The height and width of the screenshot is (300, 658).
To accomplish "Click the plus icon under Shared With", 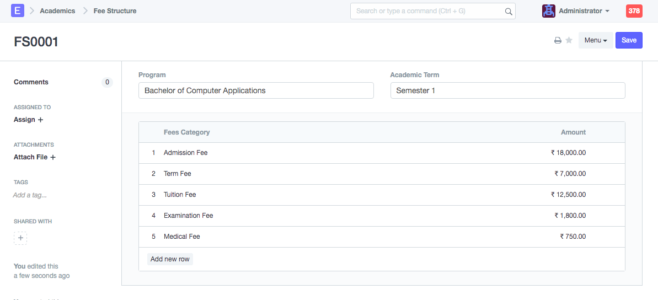I will pos(20,238).
